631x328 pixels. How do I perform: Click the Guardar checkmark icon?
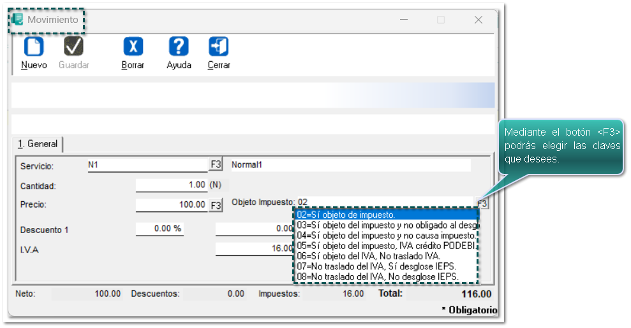click(x=74, y=46)
